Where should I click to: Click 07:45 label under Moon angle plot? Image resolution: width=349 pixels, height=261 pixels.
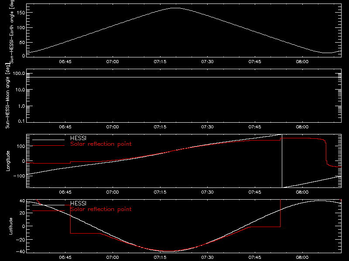[x=255, y=127]
